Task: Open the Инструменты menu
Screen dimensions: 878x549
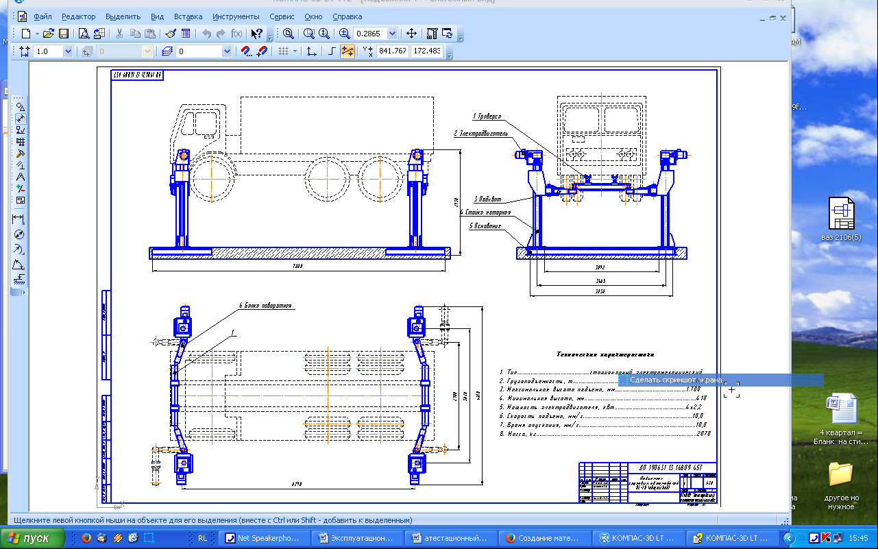Action: [x=236, y=16]
